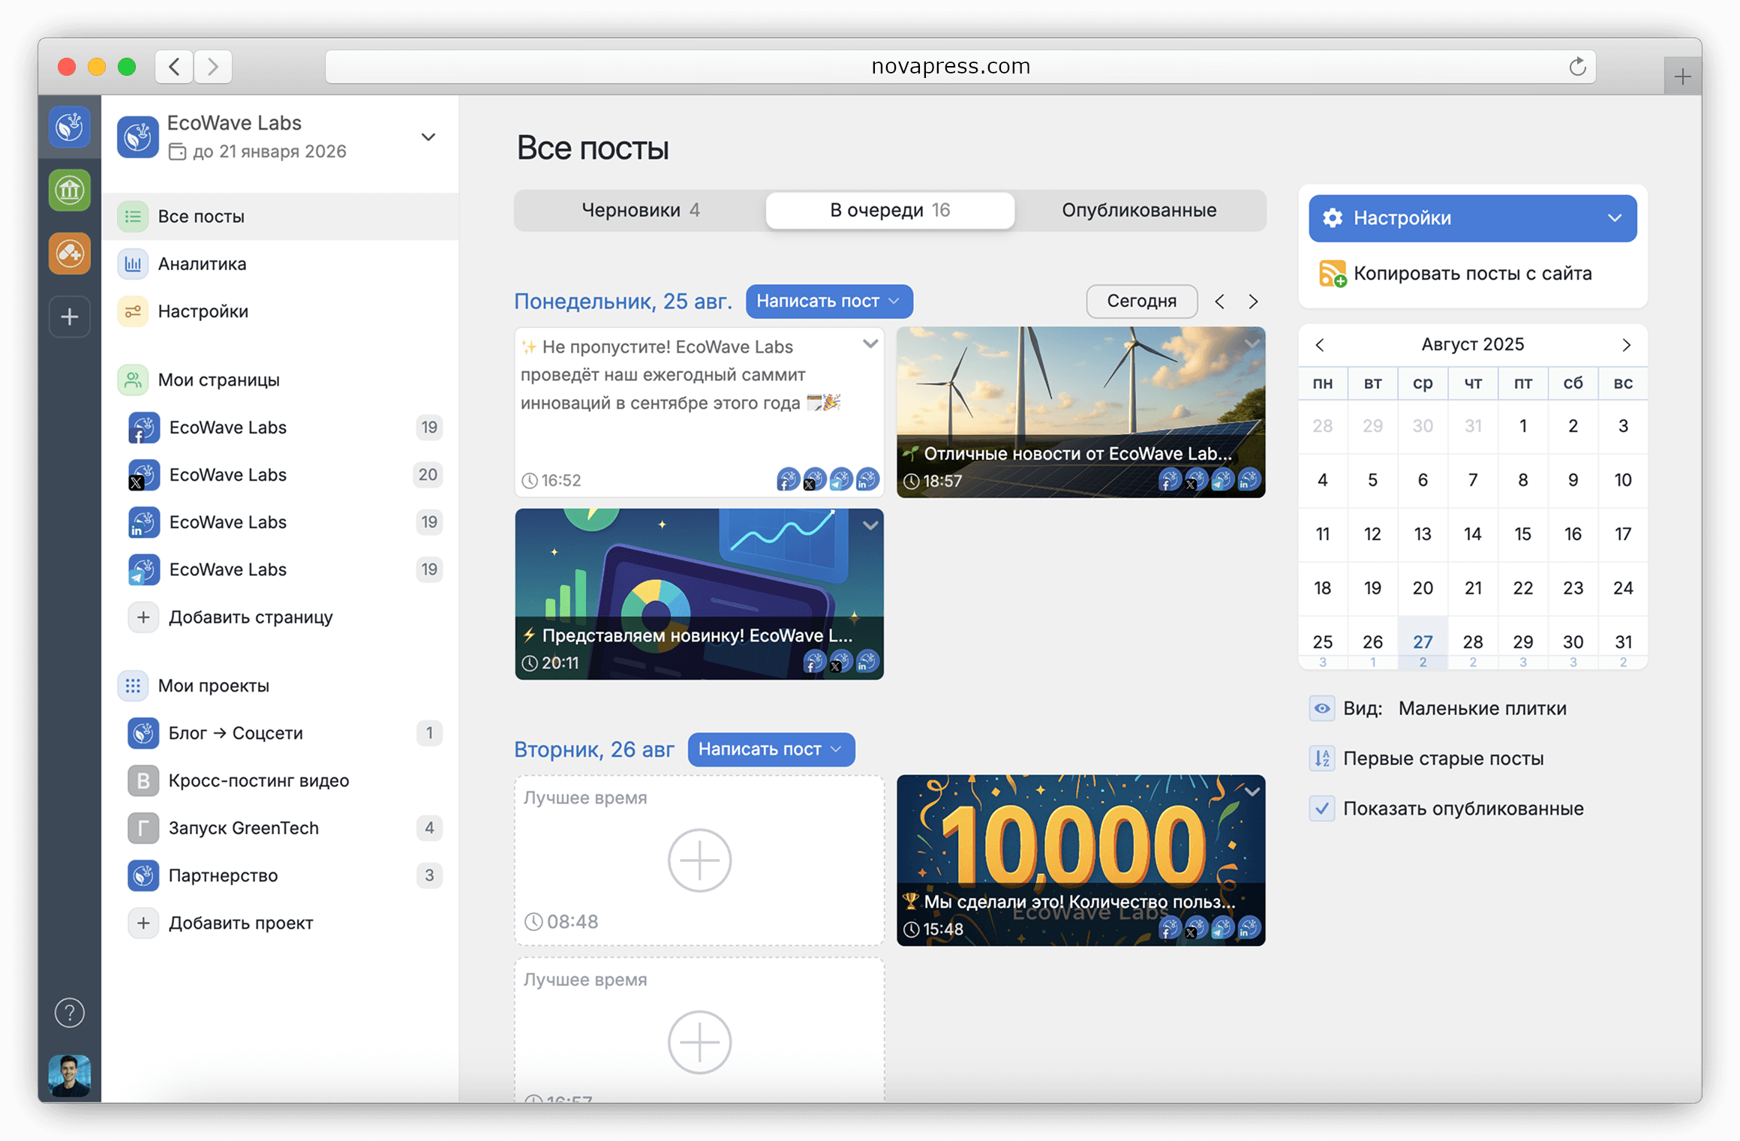Click the Понедельник, 25 авг. date heading
Viewport: 1740px width, 1141px height.
623,302
